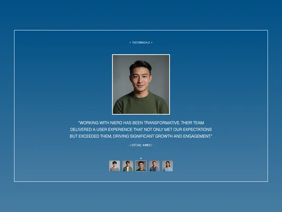282x212 pixels.
Task: Select the blue-denim-shirt bearded man thumbnail
Action: (154, 166)
